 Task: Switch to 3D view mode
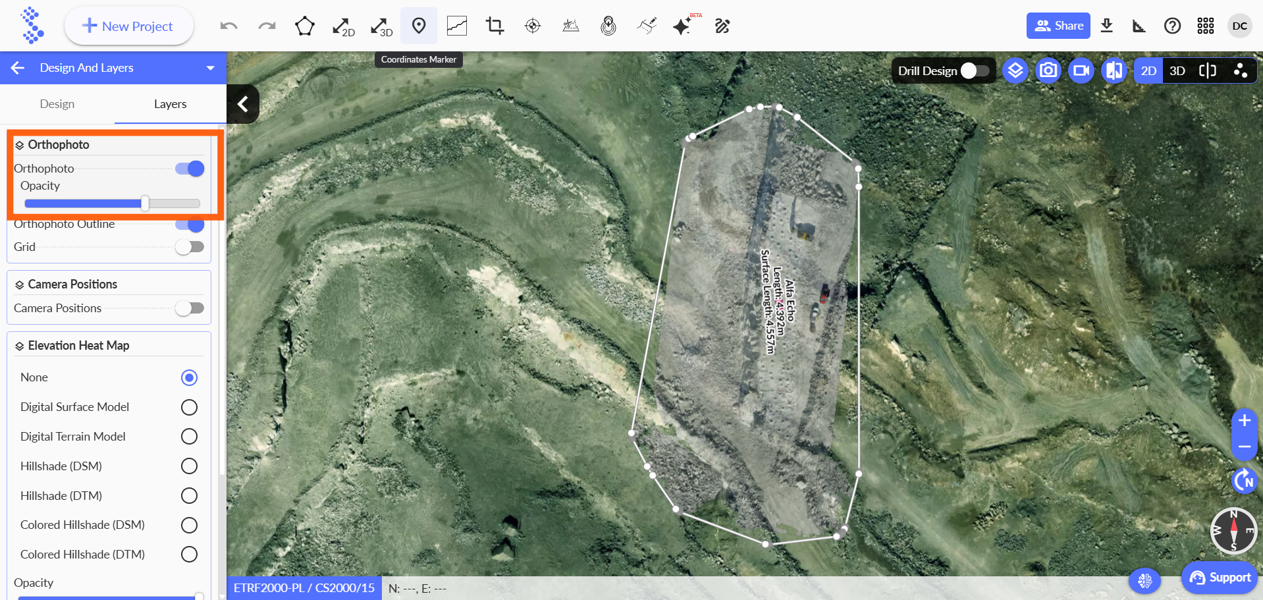coord(1177,70)
